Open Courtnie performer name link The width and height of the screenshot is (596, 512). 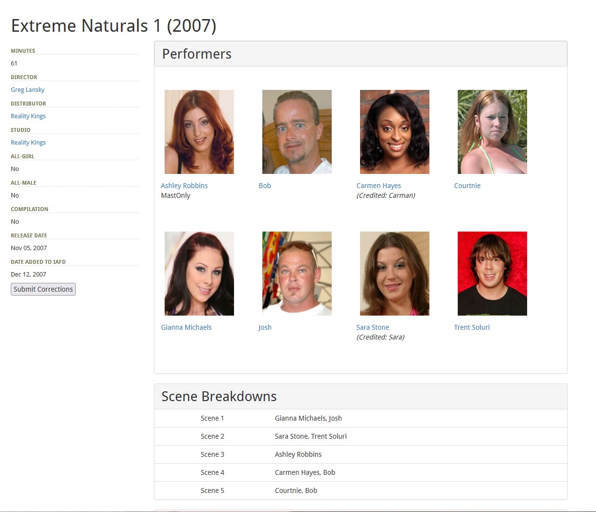pos(467,186)
